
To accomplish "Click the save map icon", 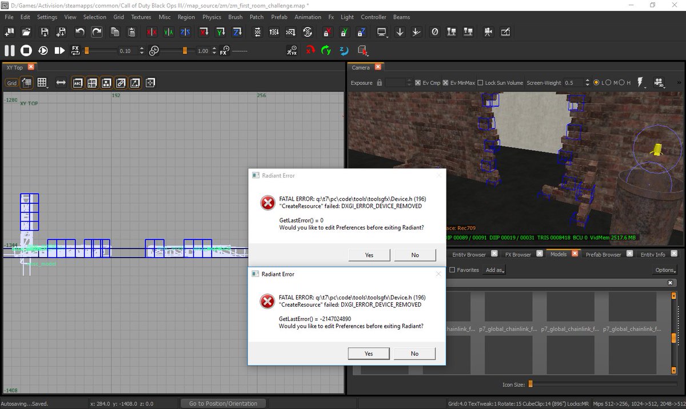I will pyautogui.click(x=45, y=32).
